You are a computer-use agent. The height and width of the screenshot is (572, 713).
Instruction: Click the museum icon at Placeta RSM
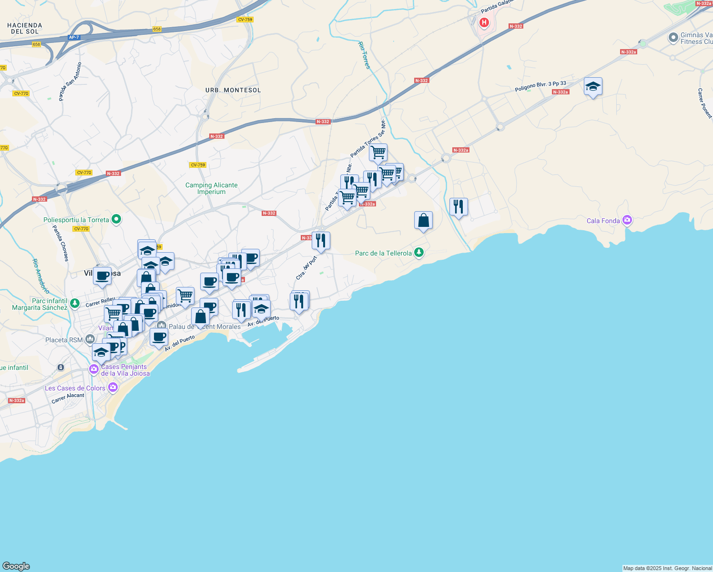click(90, 338)
